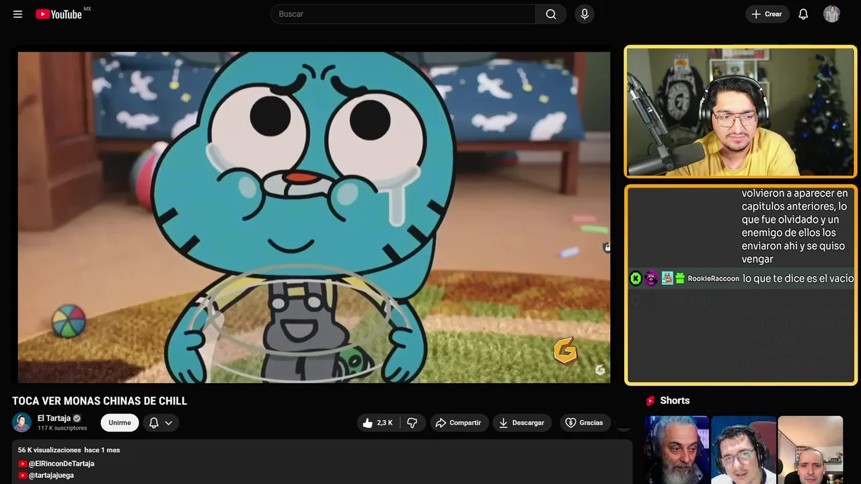Open the Crear menu
This screenshot has height=484, width=861.
(x=767, y=14)
